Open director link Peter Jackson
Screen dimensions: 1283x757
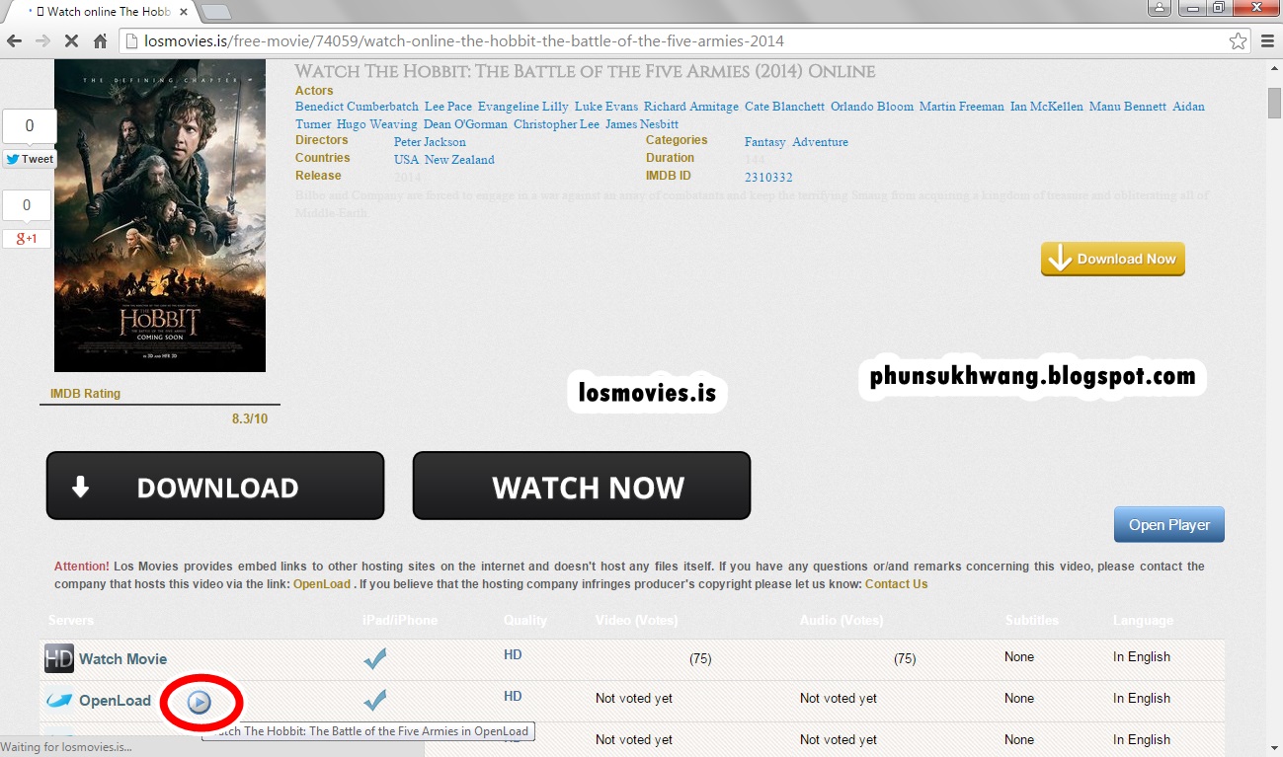pos(430,142)
